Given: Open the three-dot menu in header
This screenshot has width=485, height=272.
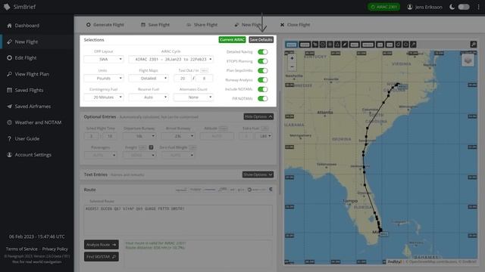Looking at the screenshot, I should pyautogui.click(x=478, y=7).
